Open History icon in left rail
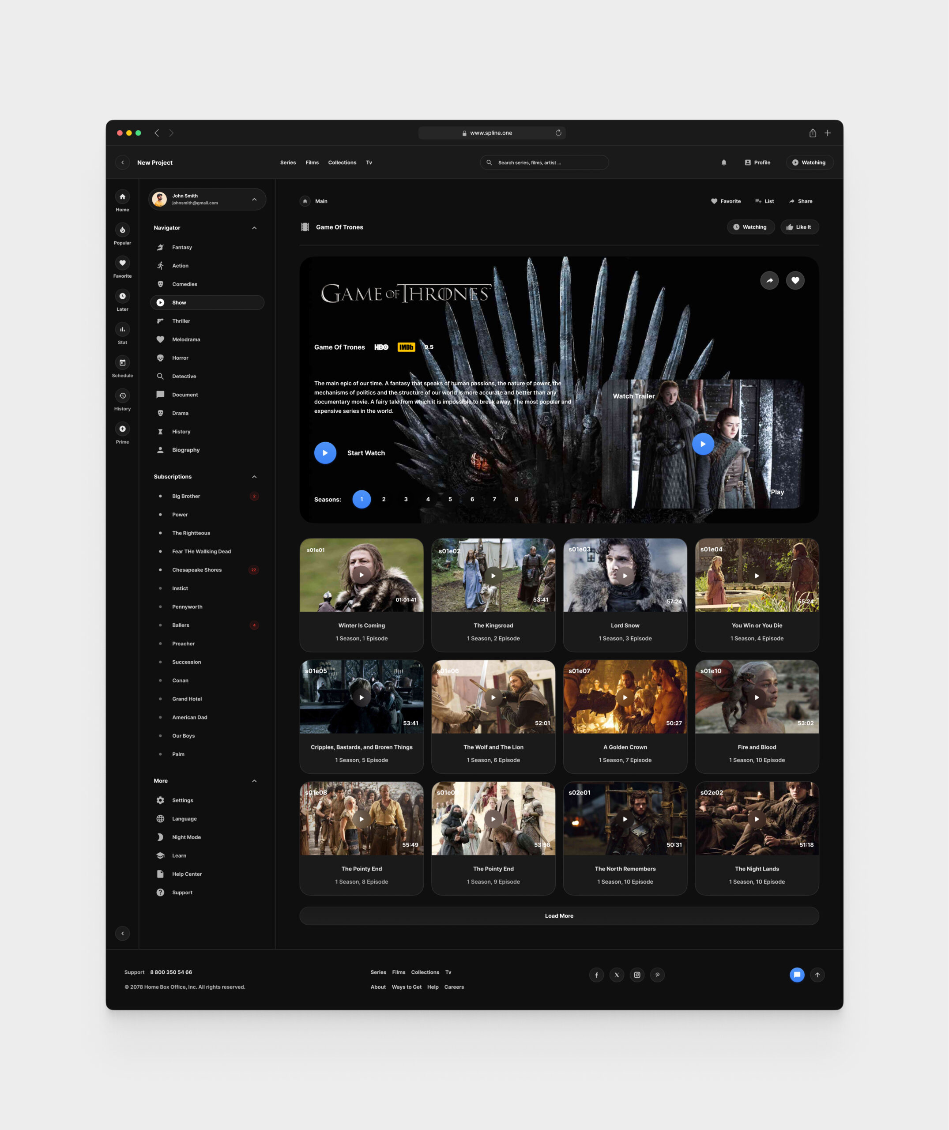 pos(122,396)
